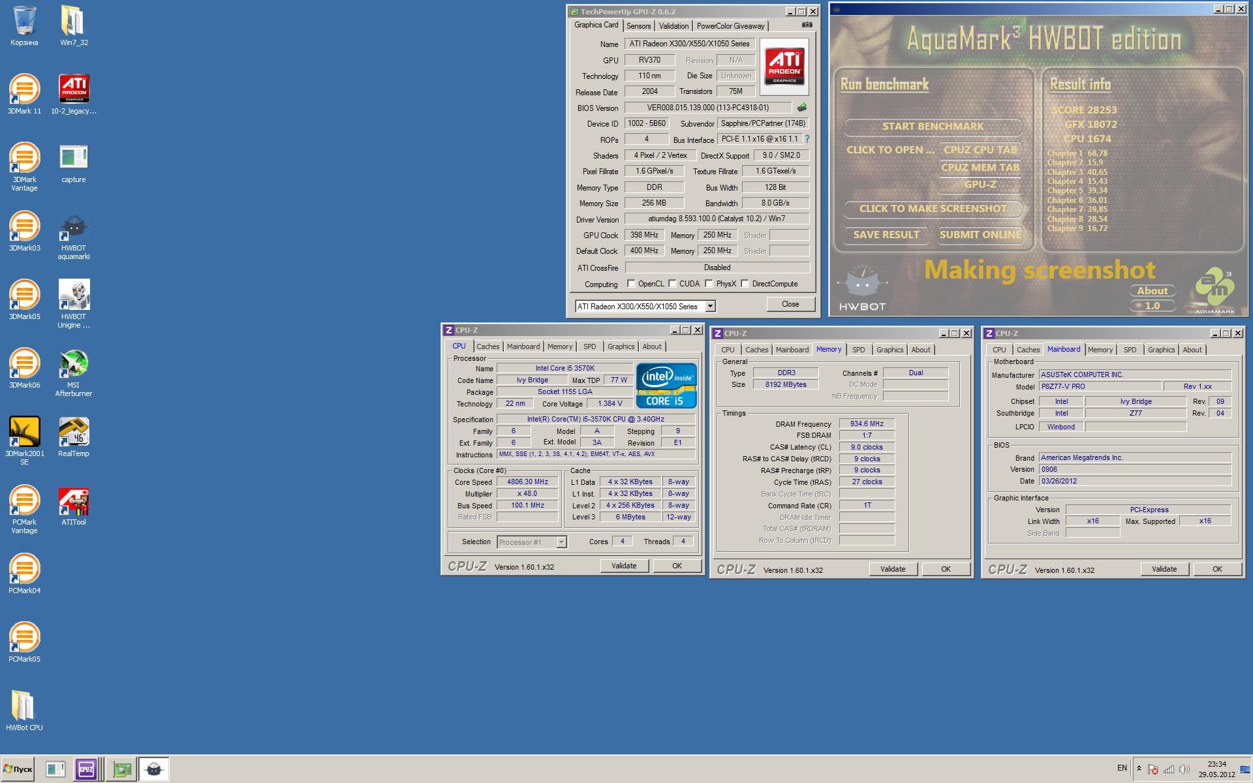Click Validate in CPU-Z CPU window

coord(624,566)
